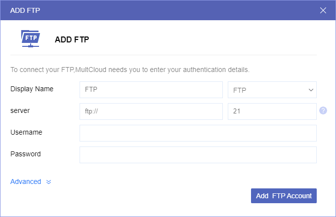Click the bold ADD FTP heading beside logo
This screenshot has height=217, width=336.
[72, 39]
